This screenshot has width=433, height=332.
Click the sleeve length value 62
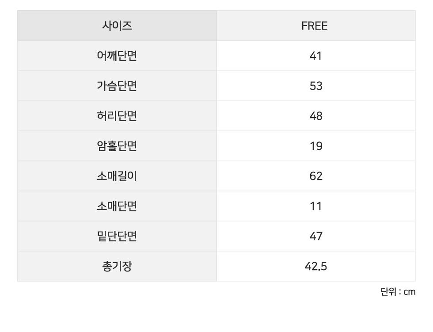pyautogui.click(x=316, y=176)
